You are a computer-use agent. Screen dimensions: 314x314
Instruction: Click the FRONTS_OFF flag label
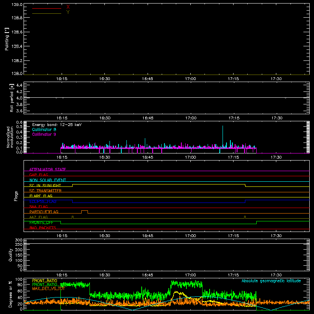coord(41,223)
